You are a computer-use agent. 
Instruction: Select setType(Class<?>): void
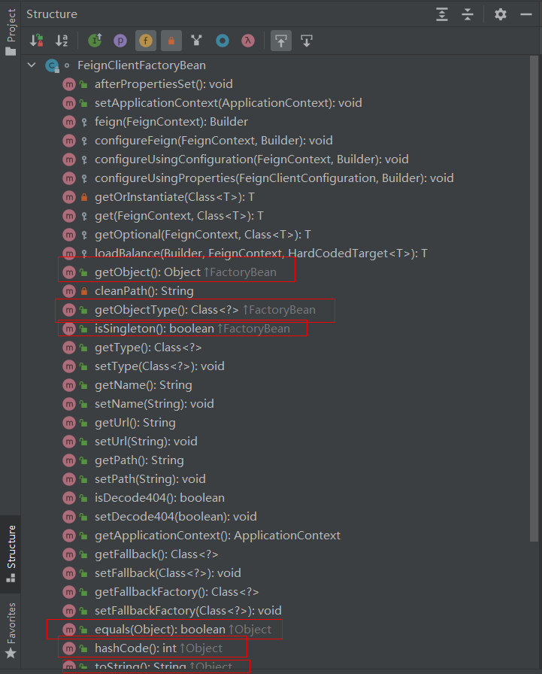point(159,366)
